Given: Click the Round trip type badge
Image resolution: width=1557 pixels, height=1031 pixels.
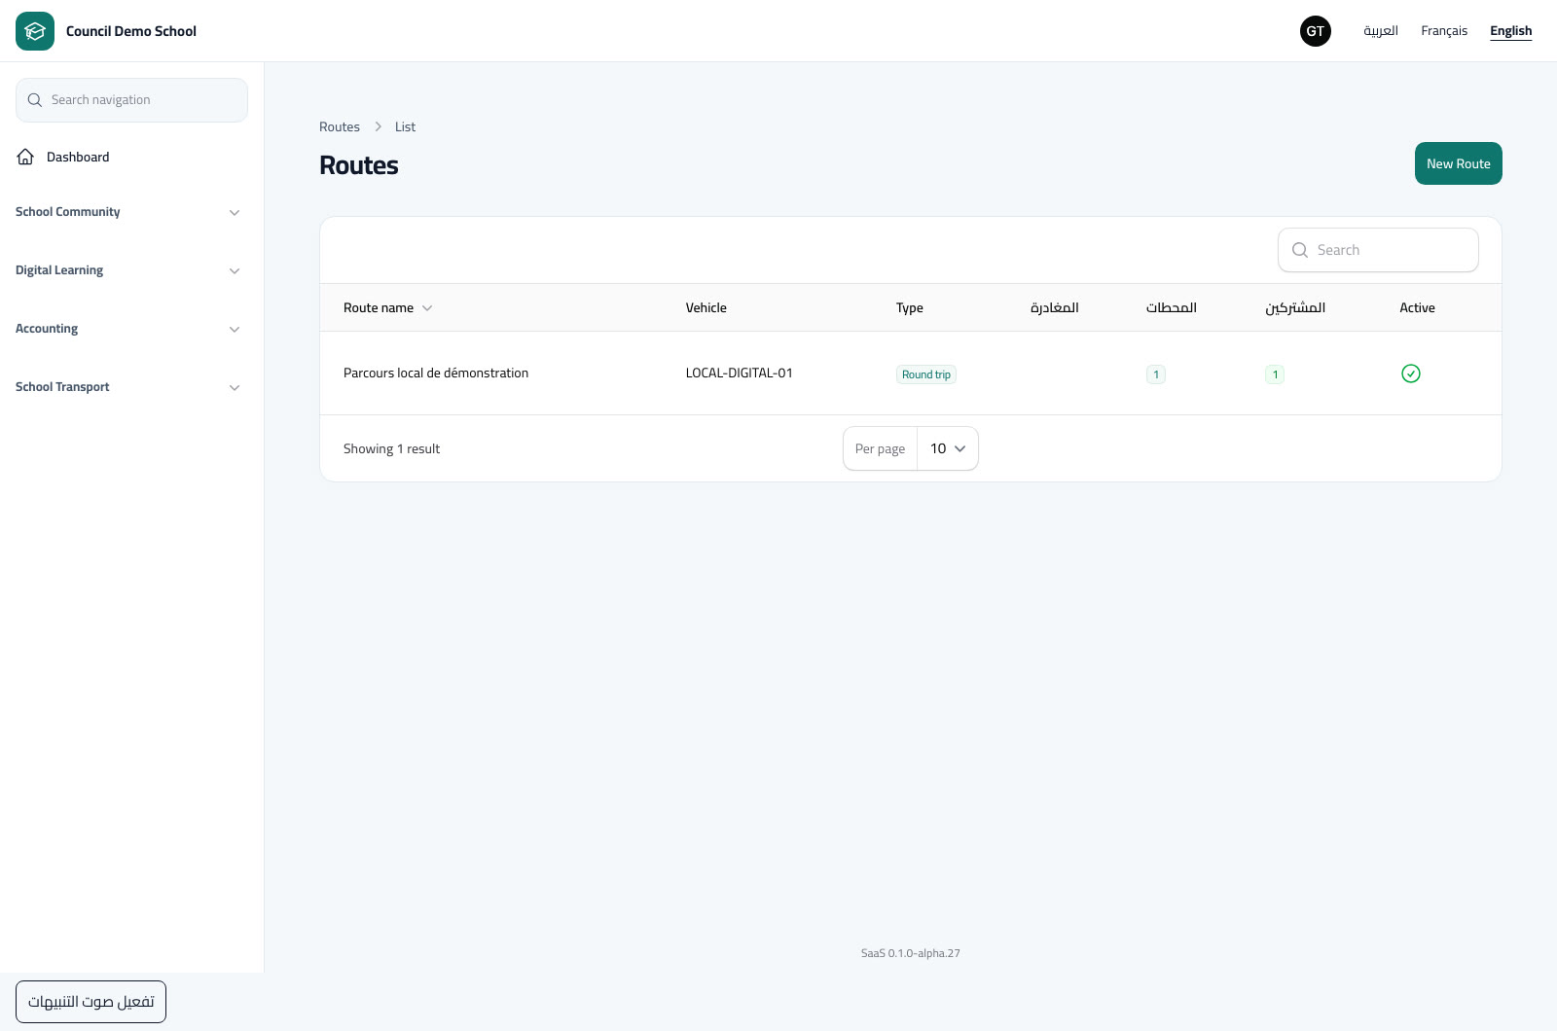Looking at the screenshot, I should tap(926, 374).
